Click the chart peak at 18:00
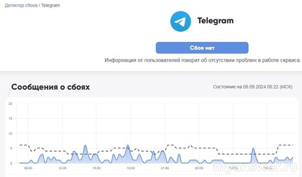The height and width of the screenshot is (177, 302). click(128, 146)
